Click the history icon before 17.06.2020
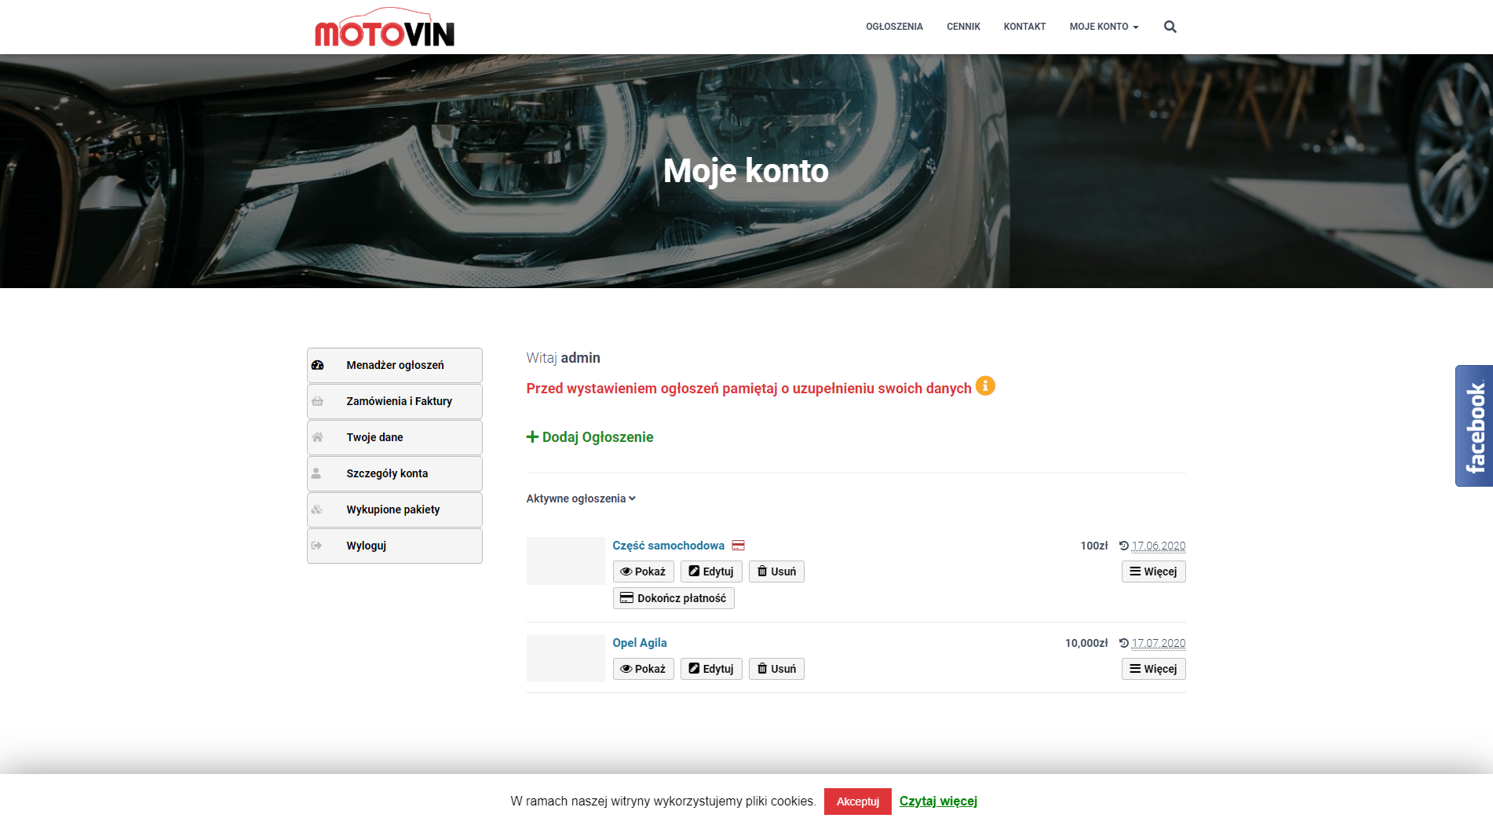 pyautogui.click(x=1124, y=545)
